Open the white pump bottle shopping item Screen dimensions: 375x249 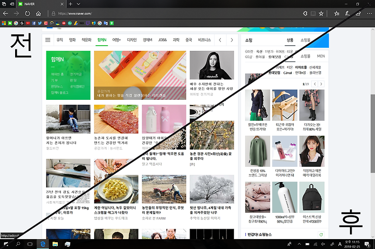tap(284, 197)
